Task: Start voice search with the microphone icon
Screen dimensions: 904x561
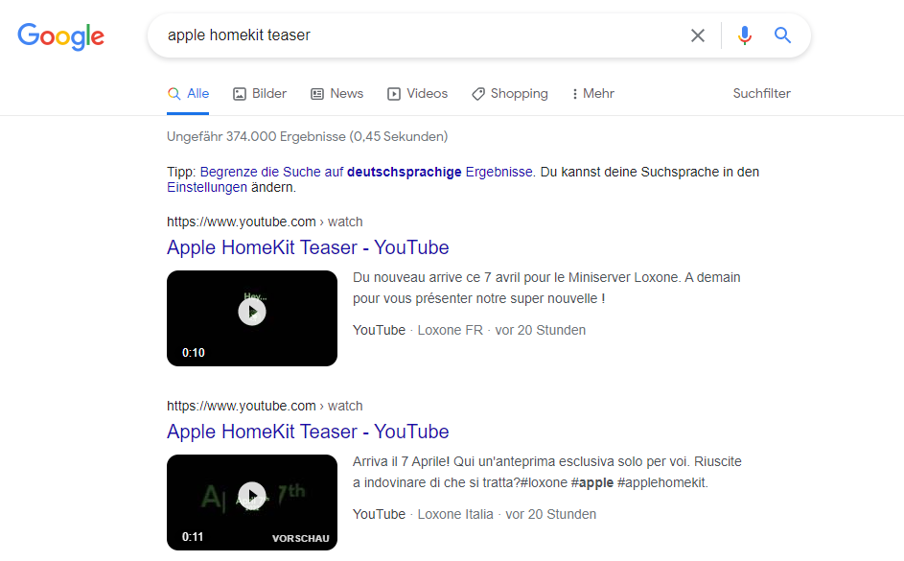Action: click(744, 35)
